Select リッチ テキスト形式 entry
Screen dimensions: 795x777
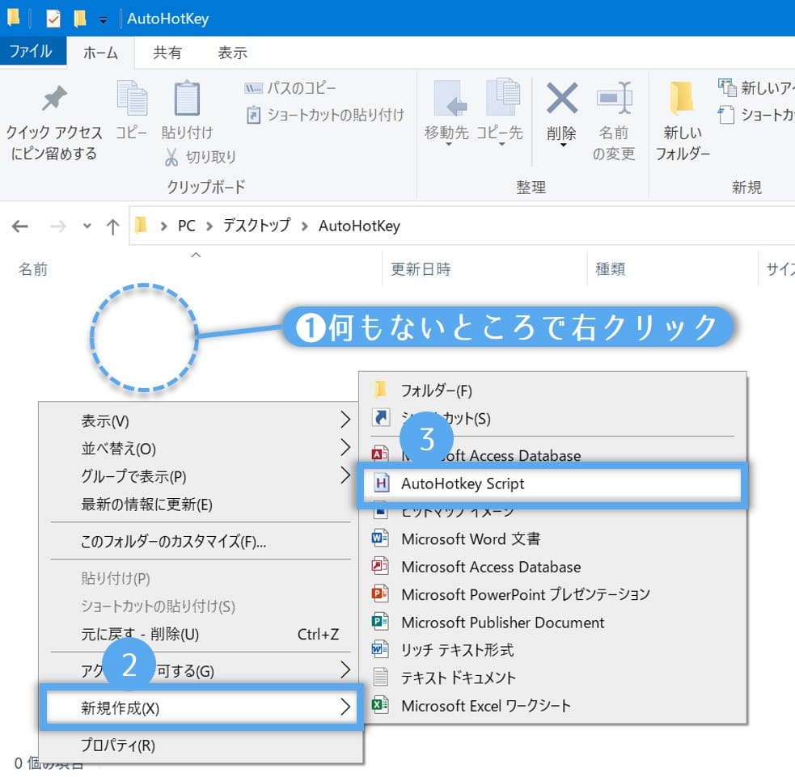point(552,650)
